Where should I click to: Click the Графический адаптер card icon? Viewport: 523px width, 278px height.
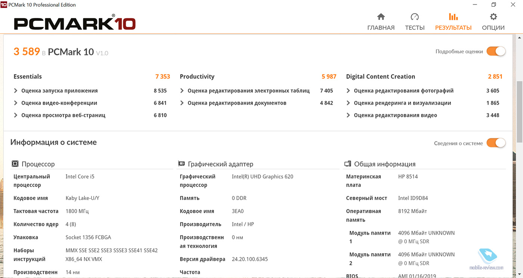click(x=182, y=164)
